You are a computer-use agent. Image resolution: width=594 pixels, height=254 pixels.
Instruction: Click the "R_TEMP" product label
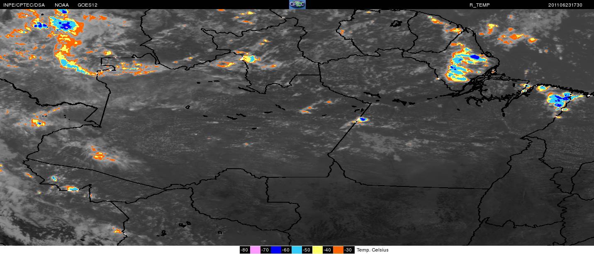[x=480, y=5]
